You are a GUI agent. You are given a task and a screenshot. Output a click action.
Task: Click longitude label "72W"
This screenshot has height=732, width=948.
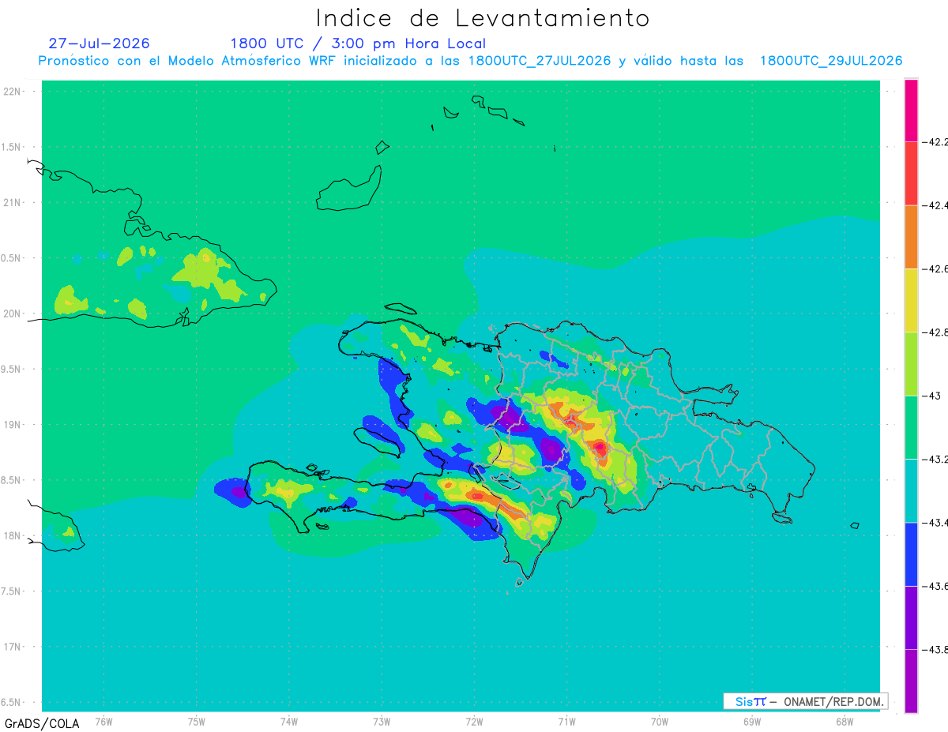pos(474,721)
